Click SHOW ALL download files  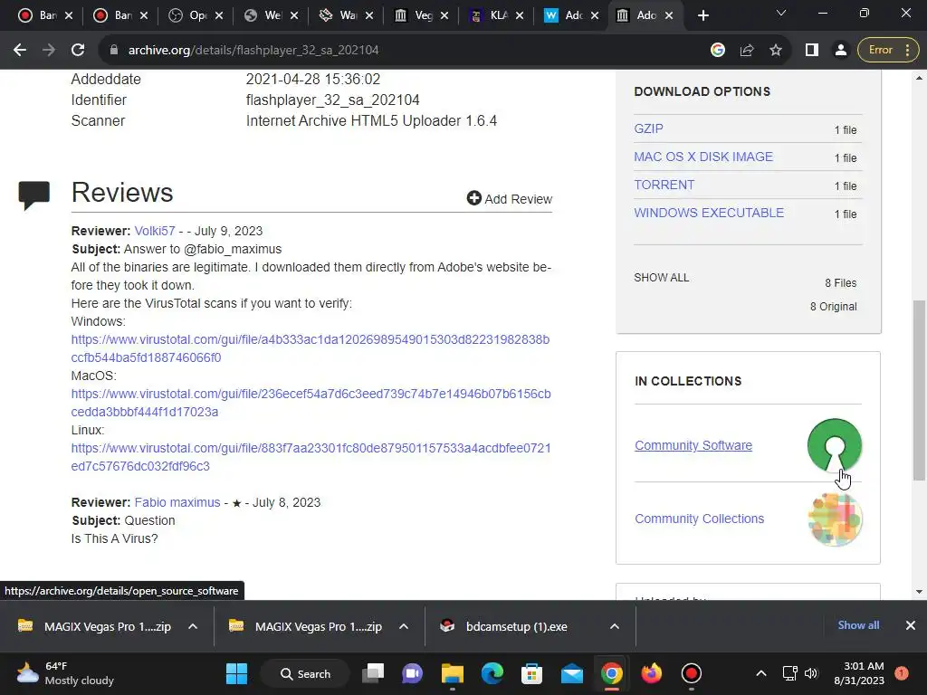[x=661, y=278]
